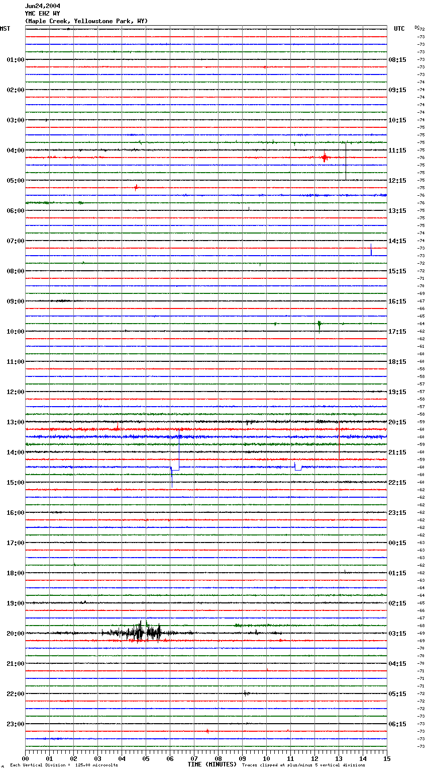Select the 10:00 MST row label
This screenshot has height=772, width=427.
point(15,332)
